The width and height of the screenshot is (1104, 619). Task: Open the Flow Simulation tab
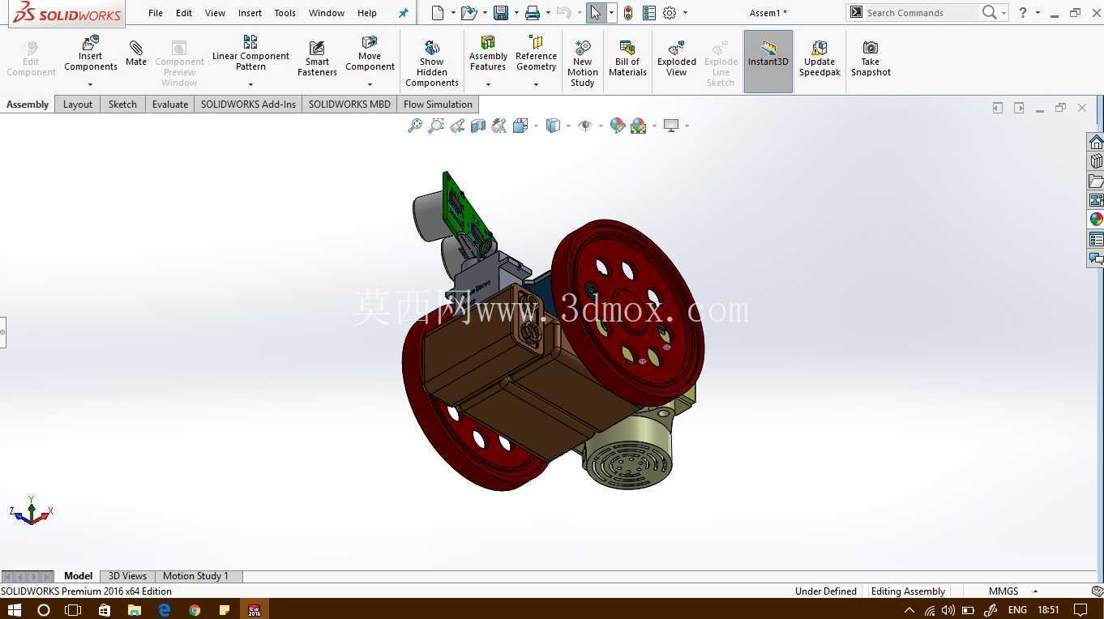pos(438,105)
